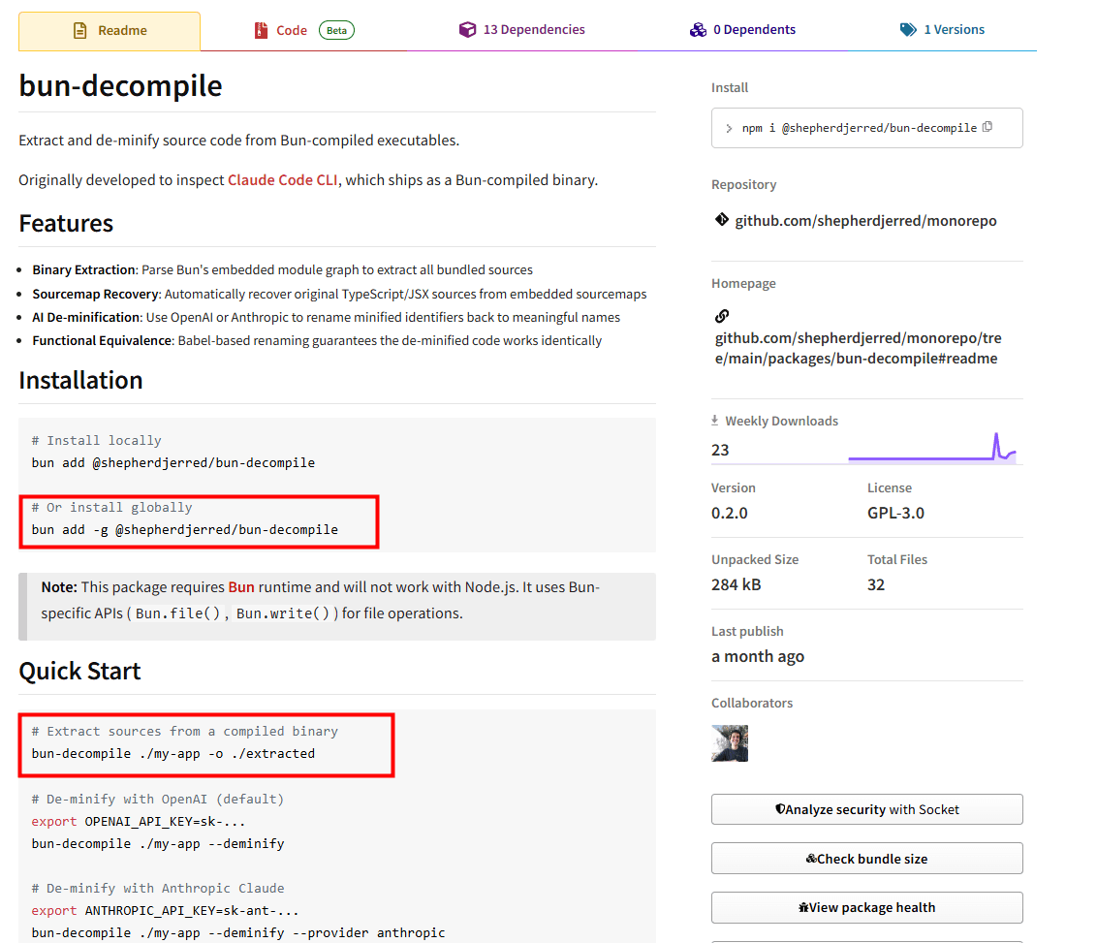Open the 0 Dependents tab
This screenshot has height=943, width=1097.
754,30
